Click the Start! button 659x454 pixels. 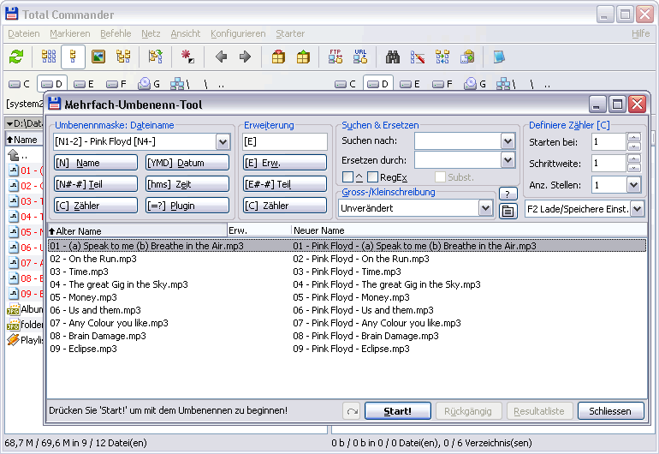(398, 411)
